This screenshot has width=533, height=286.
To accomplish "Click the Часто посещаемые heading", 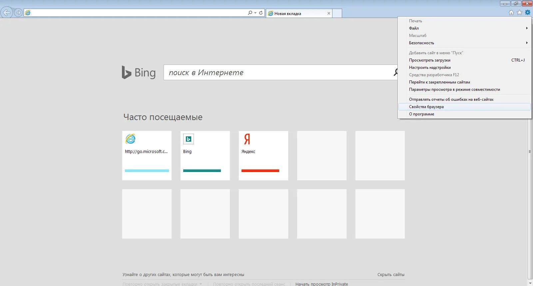I will click(x=163, y=117).
